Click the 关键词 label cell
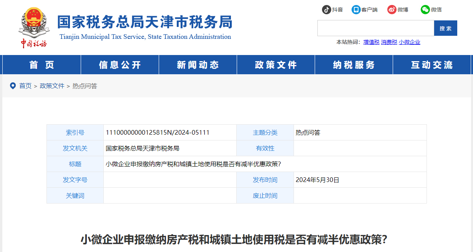 click(75, 195)
